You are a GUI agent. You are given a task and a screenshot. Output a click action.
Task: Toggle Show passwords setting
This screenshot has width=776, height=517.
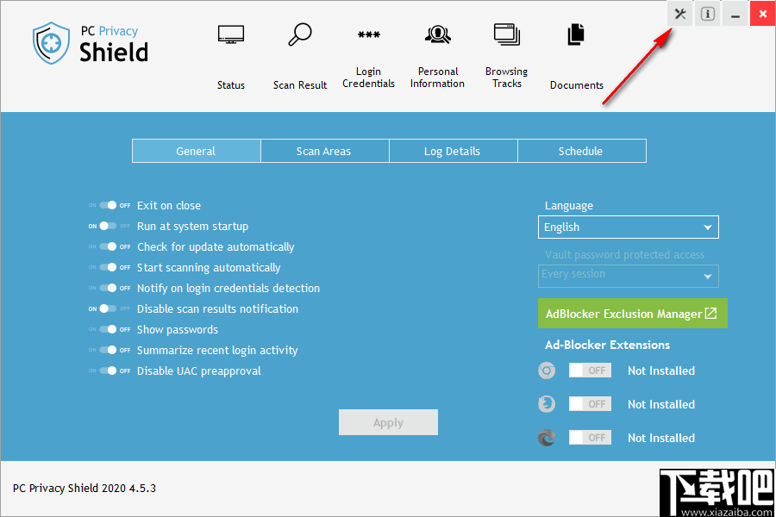coord(110,329)
